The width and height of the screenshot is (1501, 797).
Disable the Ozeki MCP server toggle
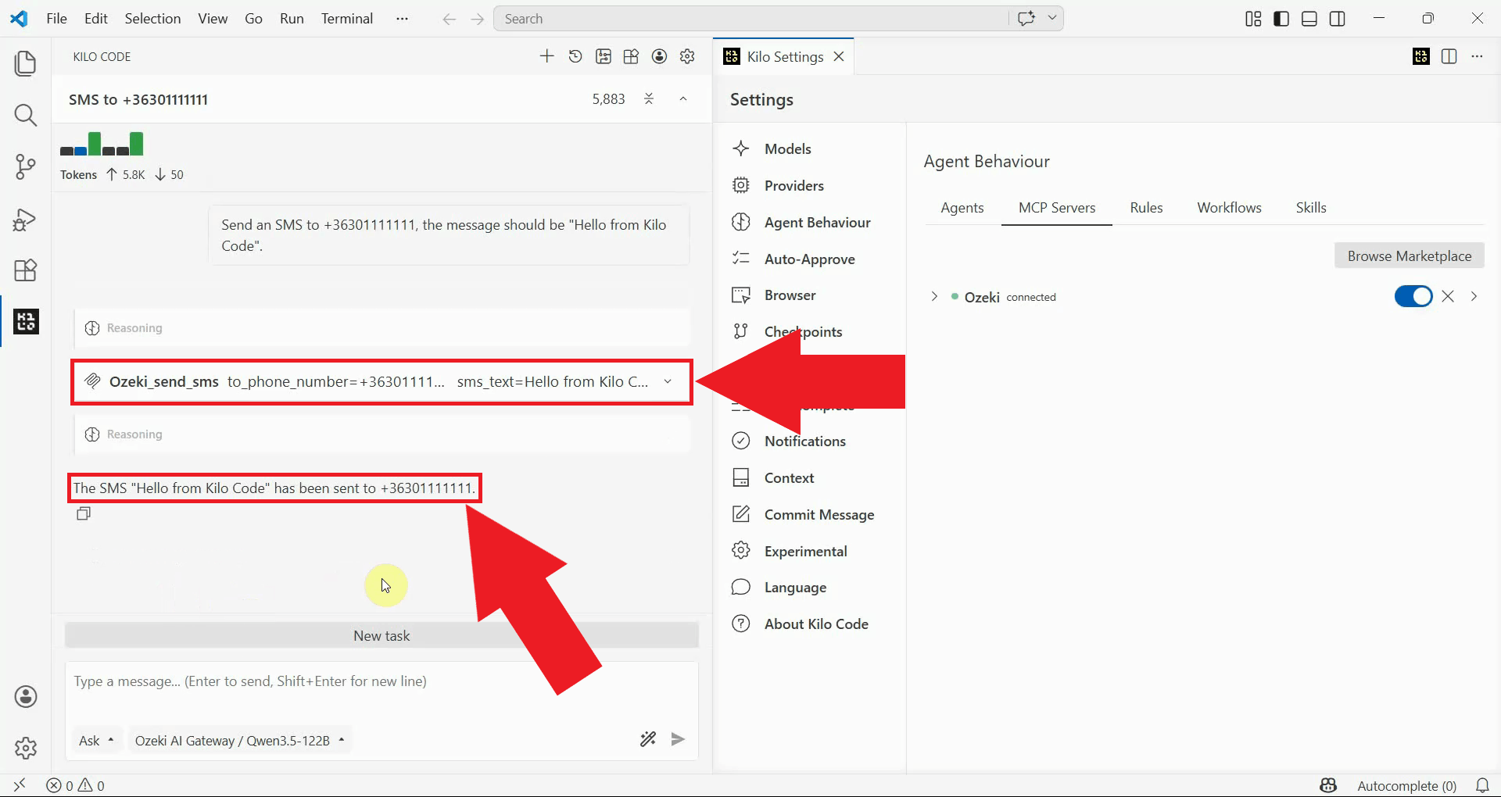(x=1413, y=296)
